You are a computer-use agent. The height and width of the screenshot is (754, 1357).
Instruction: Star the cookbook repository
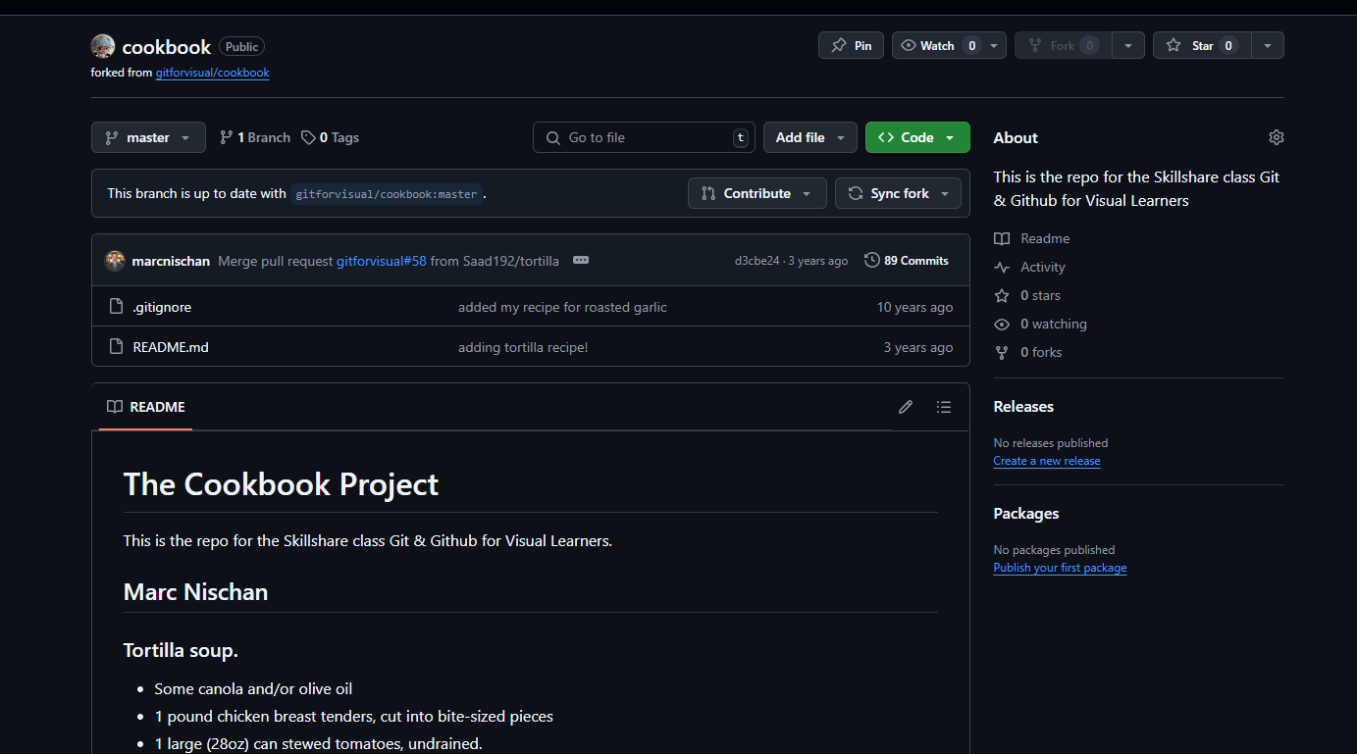pos(1202,45)
